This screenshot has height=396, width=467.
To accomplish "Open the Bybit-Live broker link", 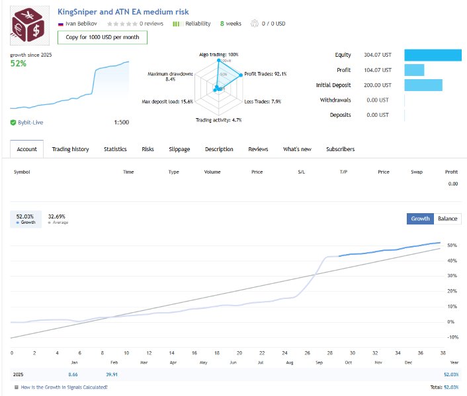I will (30, 122).
